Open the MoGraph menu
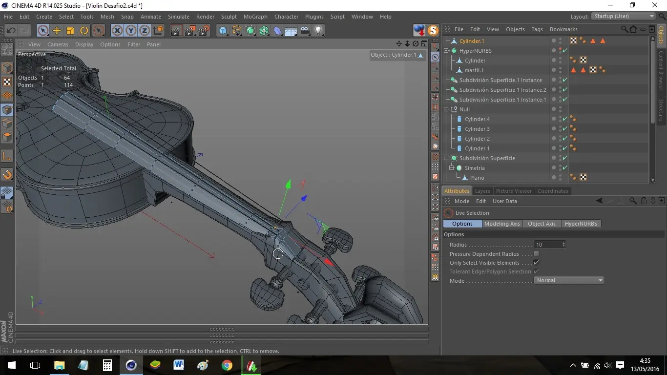This screenshot has height=375, width=667. tap(255, 17)
